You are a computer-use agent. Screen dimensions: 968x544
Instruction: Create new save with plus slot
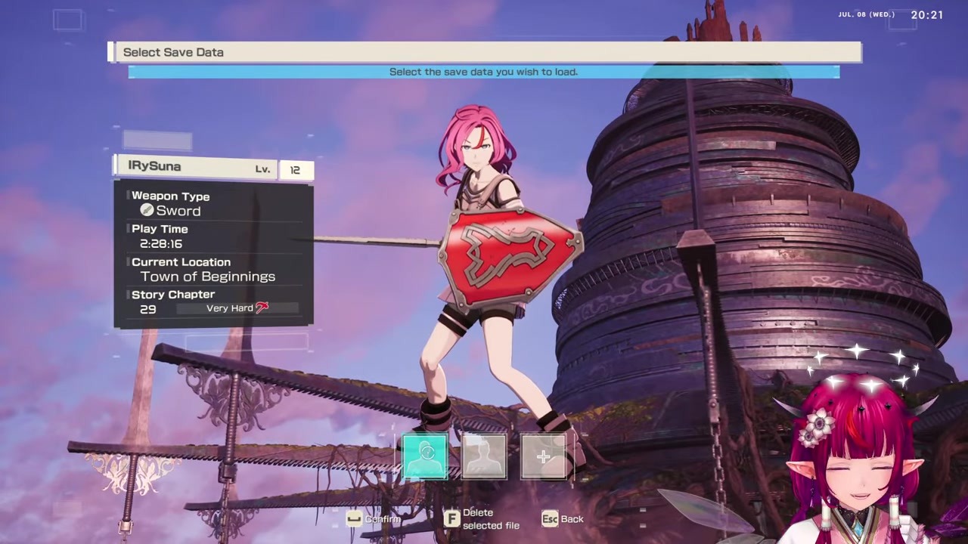pos(543,456)
